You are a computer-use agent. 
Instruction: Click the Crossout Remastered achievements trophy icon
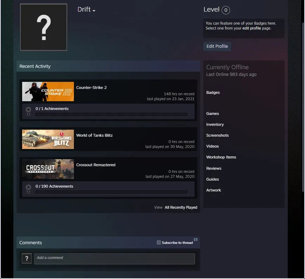click(28, 189)
